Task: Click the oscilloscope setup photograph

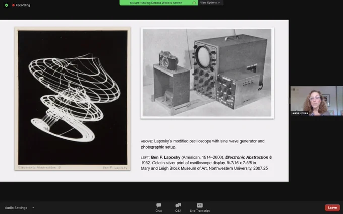Action: point(207,73)
